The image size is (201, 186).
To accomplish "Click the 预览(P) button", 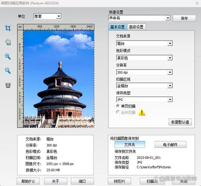I will [x=119, y=181].
